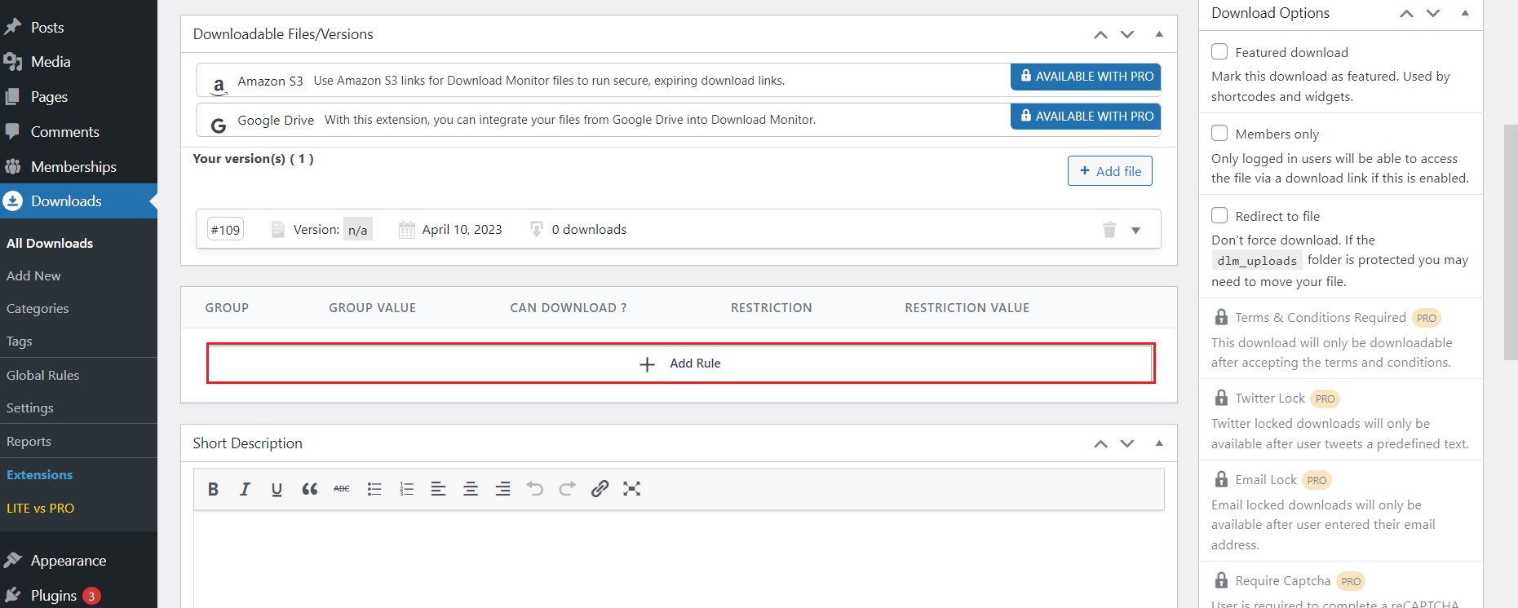Move Short Description panel up
The width and height of the screenshot is (1518, 608).
coord(1100,443)
